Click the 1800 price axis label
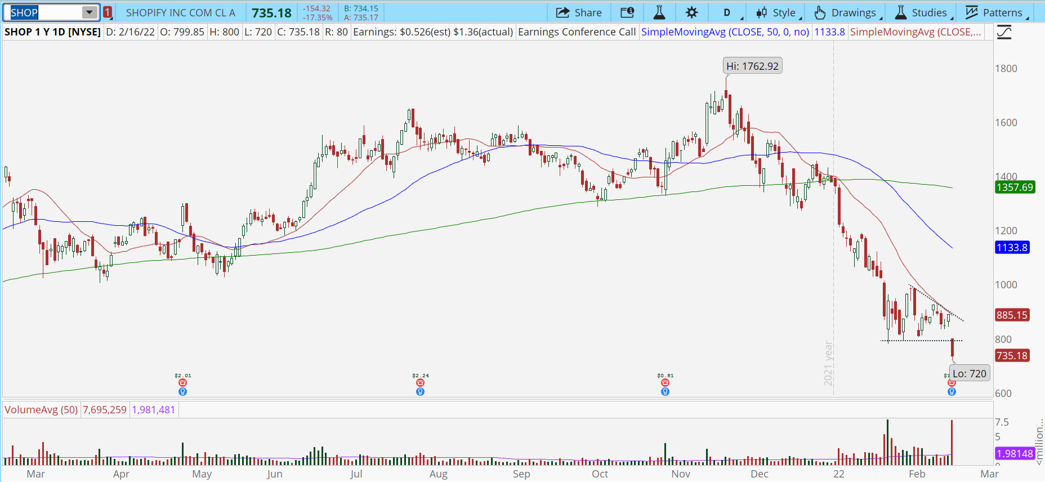The image size is (1045, 482). 1006,69
